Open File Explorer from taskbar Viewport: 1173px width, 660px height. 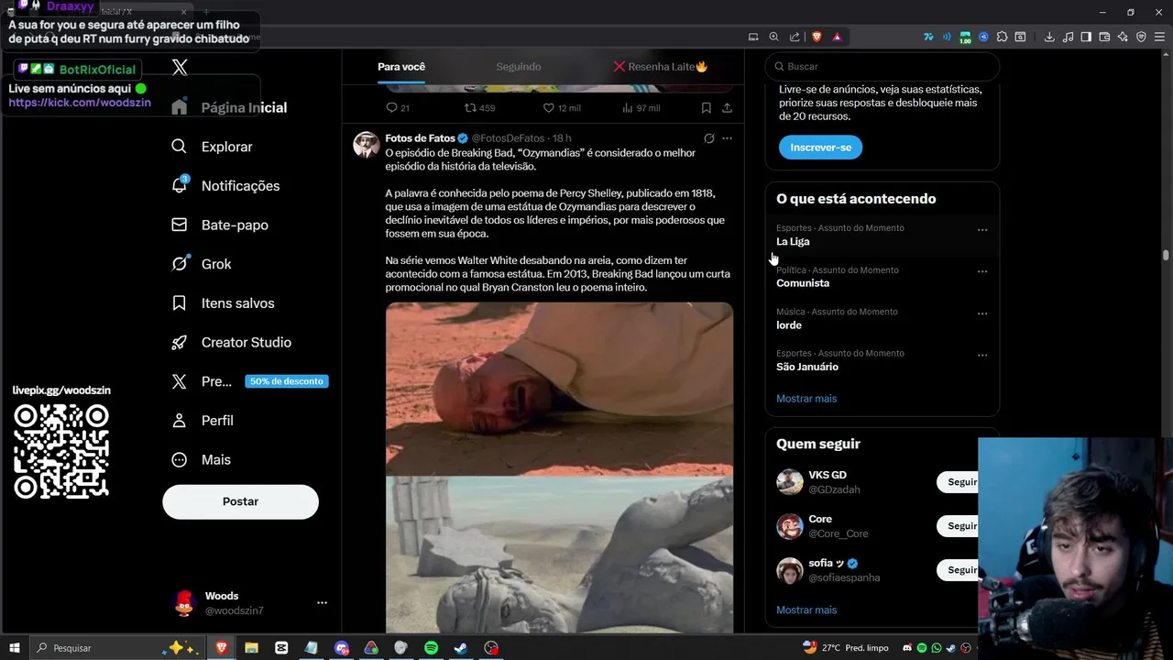251,648
